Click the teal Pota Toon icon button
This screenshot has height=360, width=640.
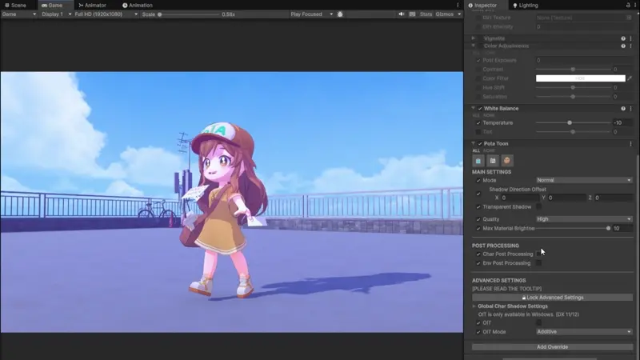tap(478, 161)
